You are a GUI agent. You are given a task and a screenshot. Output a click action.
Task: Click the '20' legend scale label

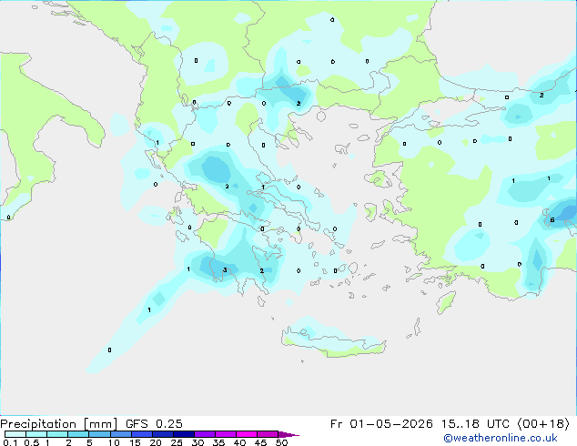[x=156, y=442]
